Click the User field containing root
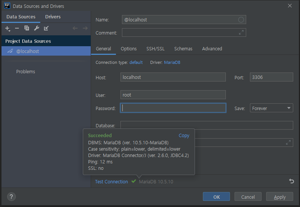This screenshot has width=300, height=207. click(x=173, y=95)
